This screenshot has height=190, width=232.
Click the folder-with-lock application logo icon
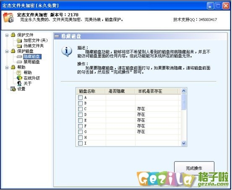click(x=8, y=18)
